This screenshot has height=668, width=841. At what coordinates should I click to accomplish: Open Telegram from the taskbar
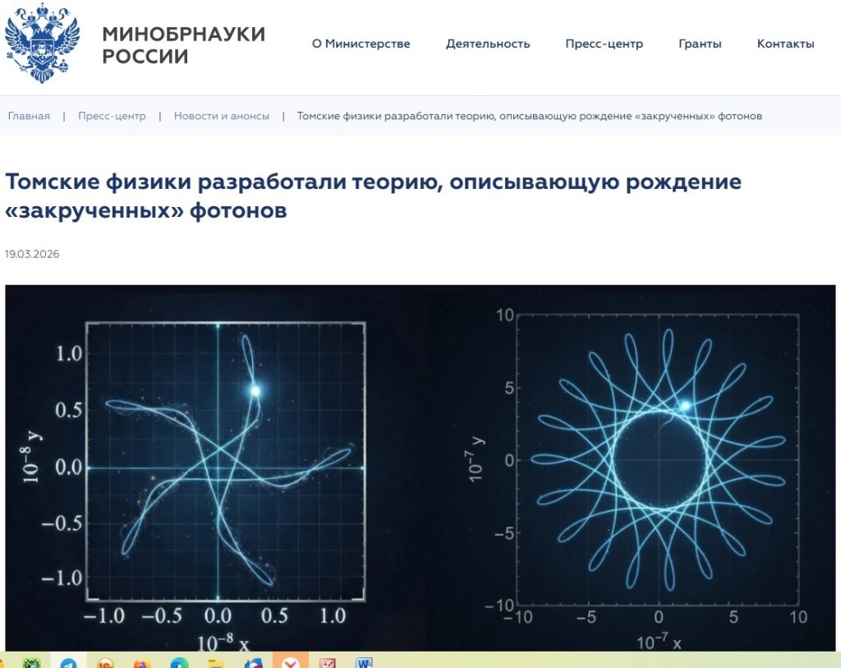(x=69, y=662)
